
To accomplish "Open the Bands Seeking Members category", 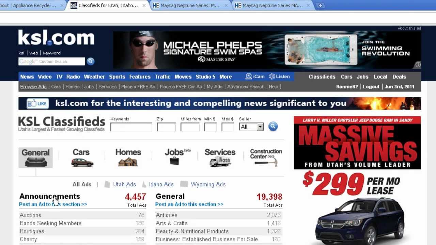I will click(82, 223).
